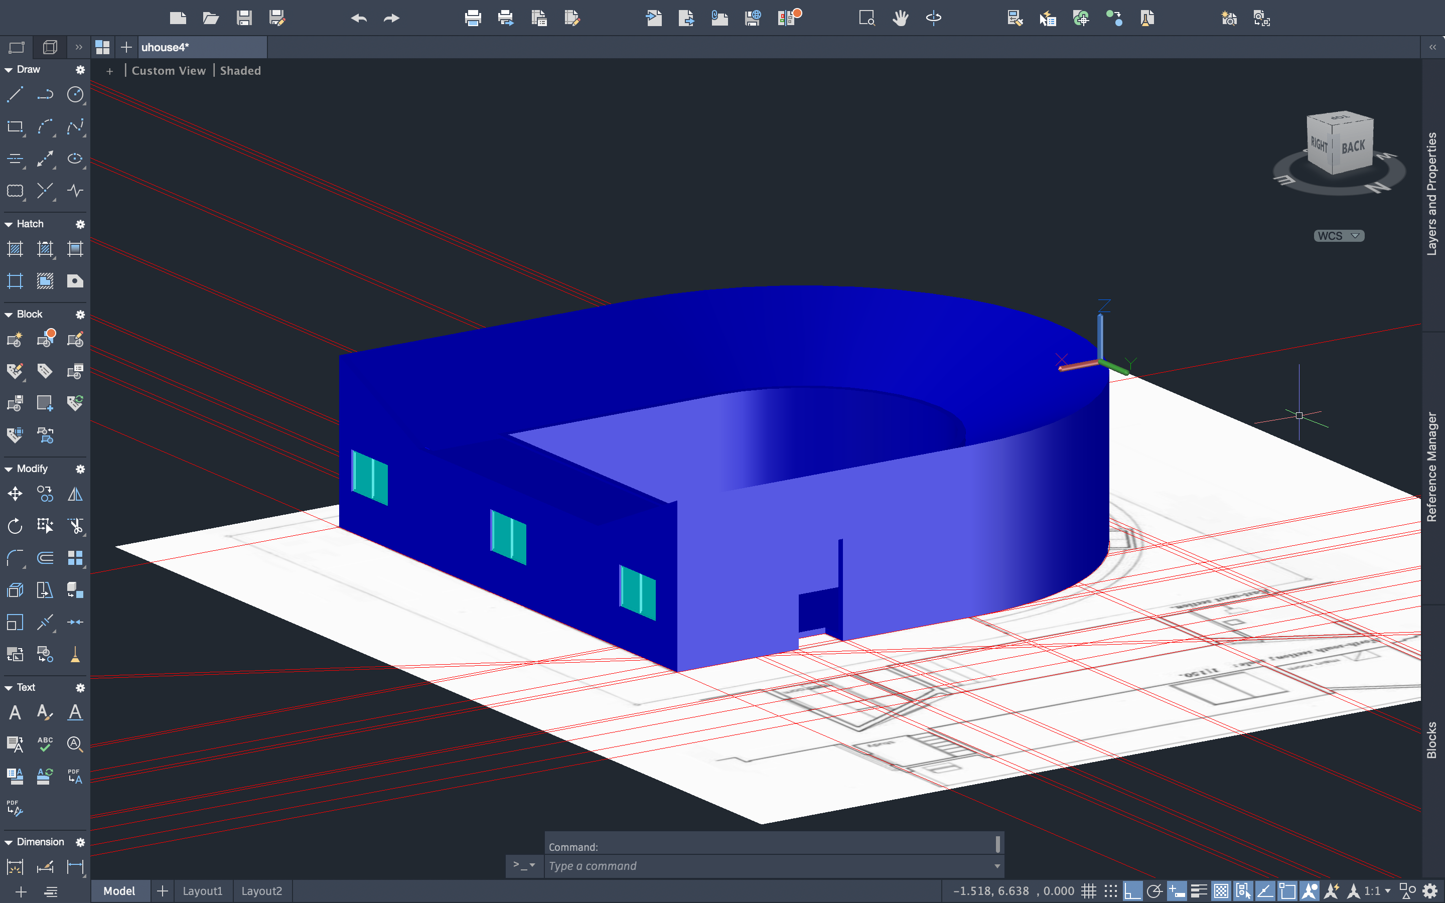Activate the Offset tool in Modify panel

[45, 558]
